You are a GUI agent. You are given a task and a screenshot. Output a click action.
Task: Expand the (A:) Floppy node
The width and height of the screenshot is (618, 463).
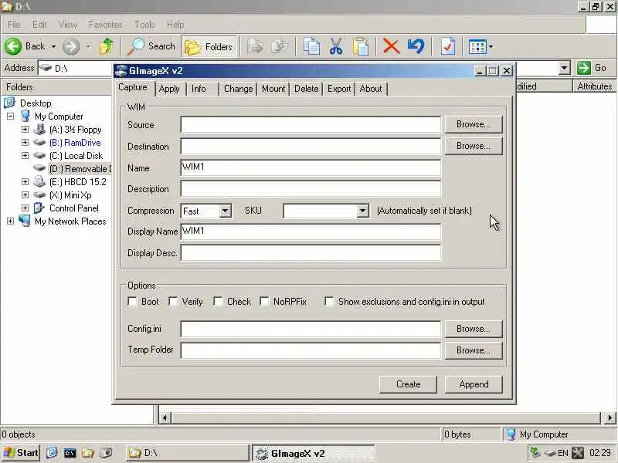point(25,129)
